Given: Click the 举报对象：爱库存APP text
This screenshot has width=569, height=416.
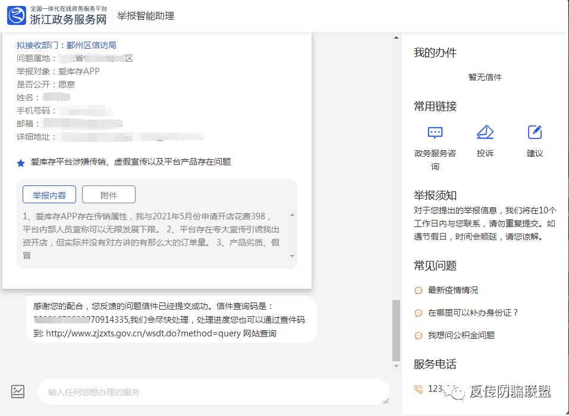Looking at the screenshot, I should [x=58, y=71].
